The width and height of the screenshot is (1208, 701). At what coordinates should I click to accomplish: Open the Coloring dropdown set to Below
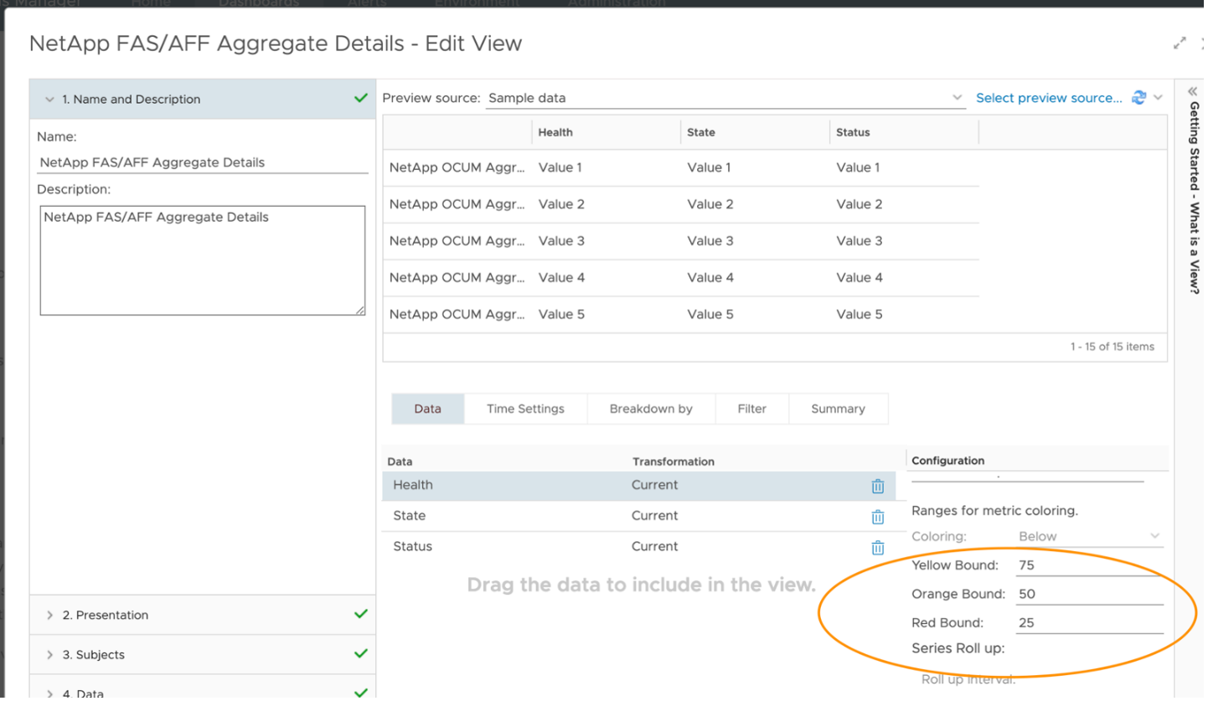(1089, 536)
